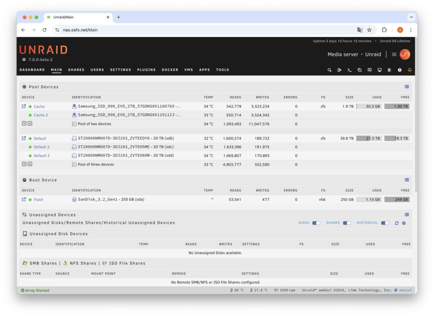Collapse Default pool with down-arrow button
434x316 pixels.
coord(24,164)
